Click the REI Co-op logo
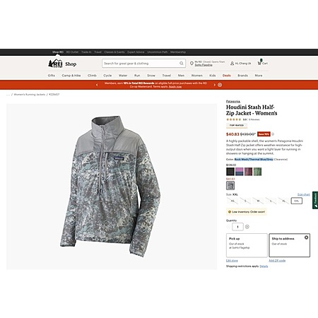The width and height of the screenshot is (318, 318). [55, 64]
